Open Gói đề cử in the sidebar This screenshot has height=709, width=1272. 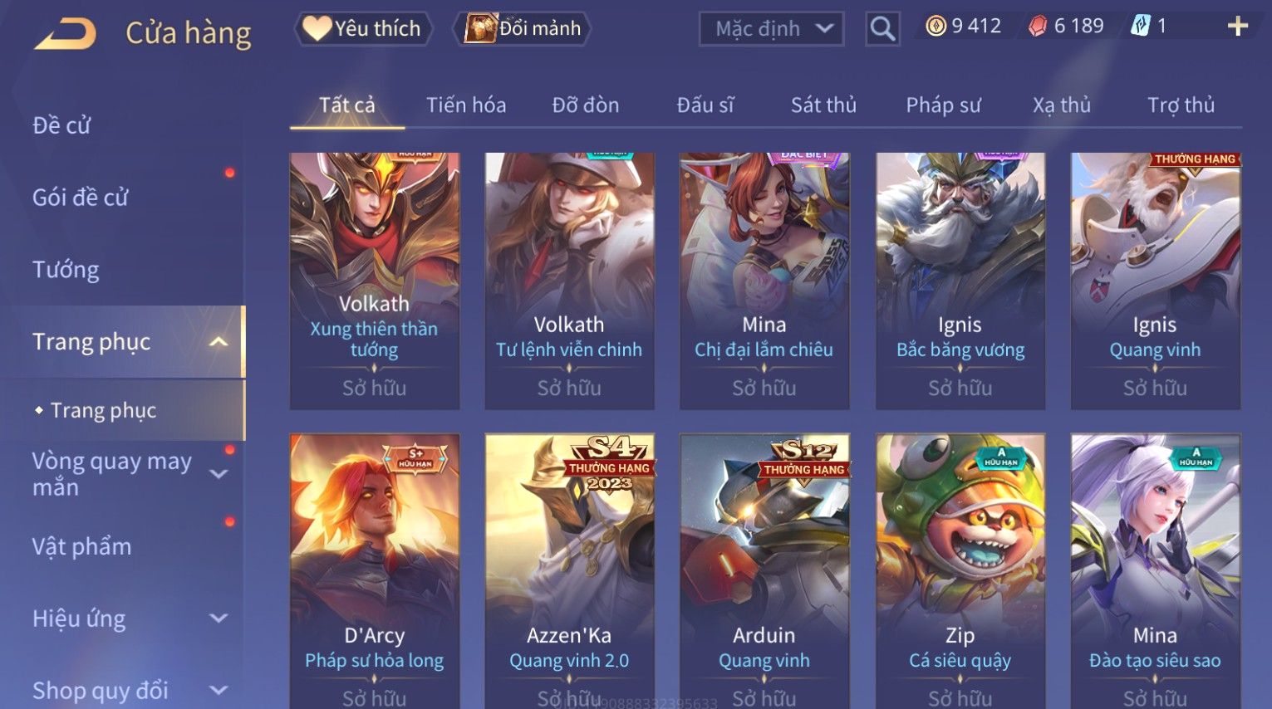pos(81,198)
